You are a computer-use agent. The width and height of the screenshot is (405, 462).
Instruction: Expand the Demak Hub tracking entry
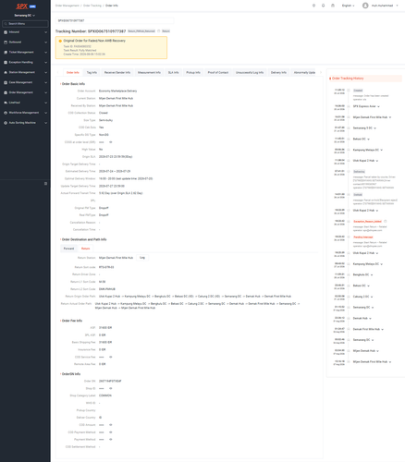pyautogui.click(x=370, y=319)
